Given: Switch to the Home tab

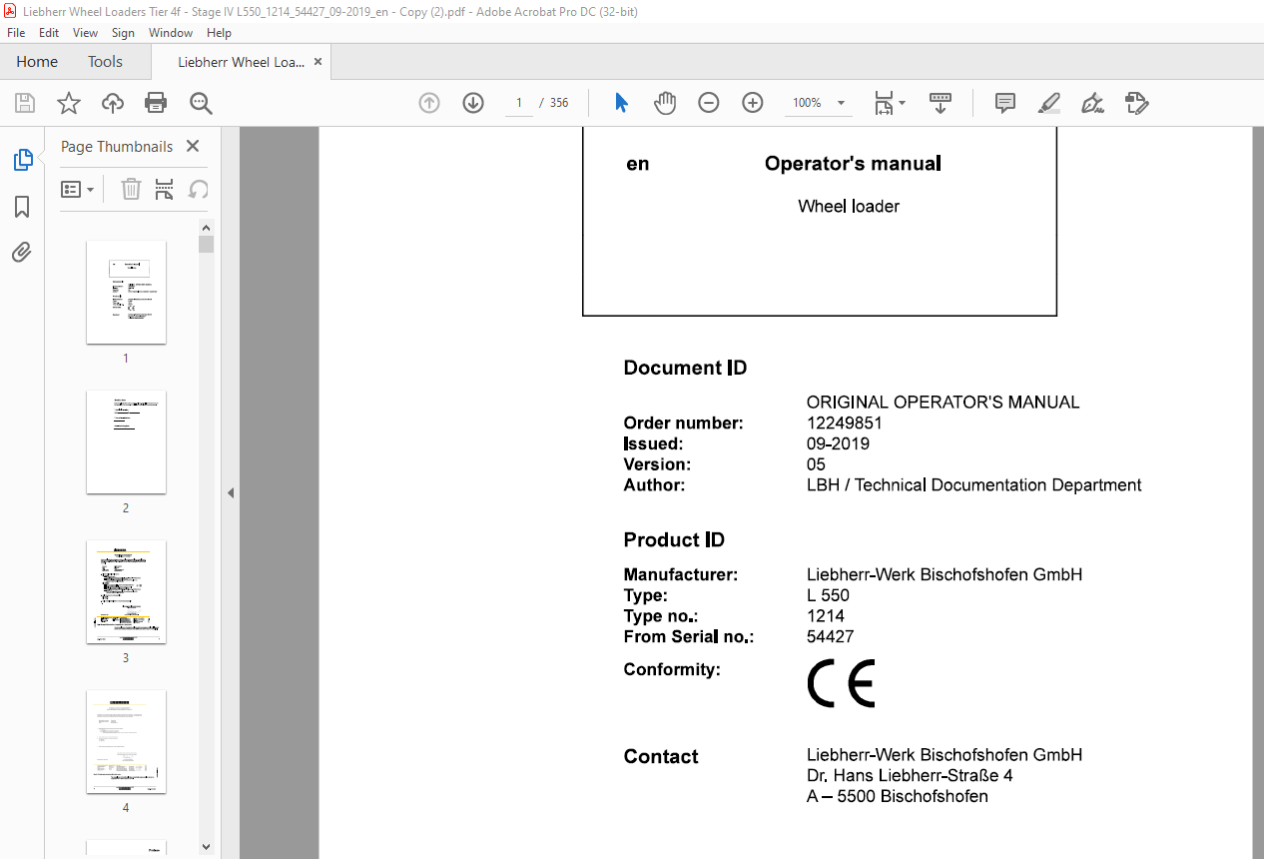Looking at the screenshot, I should coord(37,62).
